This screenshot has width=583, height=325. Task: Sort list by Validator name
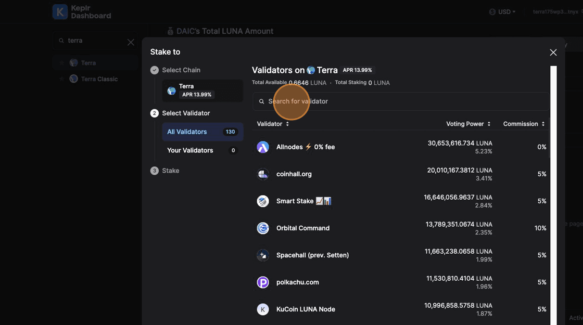pos(273,124)
